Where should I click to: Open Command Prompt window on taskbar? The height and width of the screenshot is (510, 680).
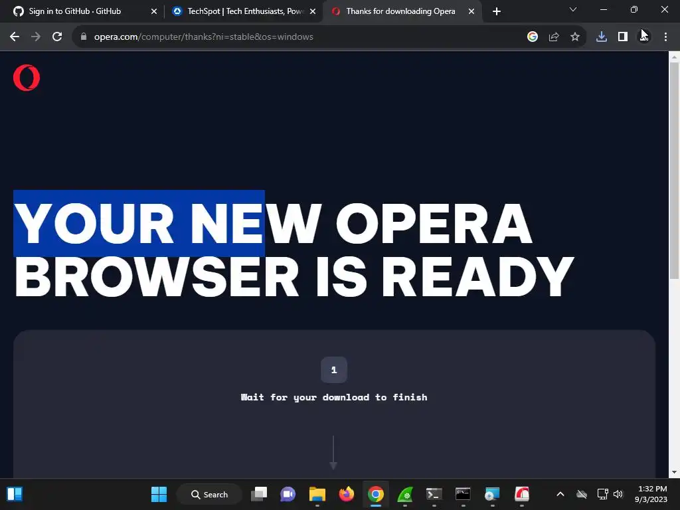pyautogui.click(x=463, y=494)
